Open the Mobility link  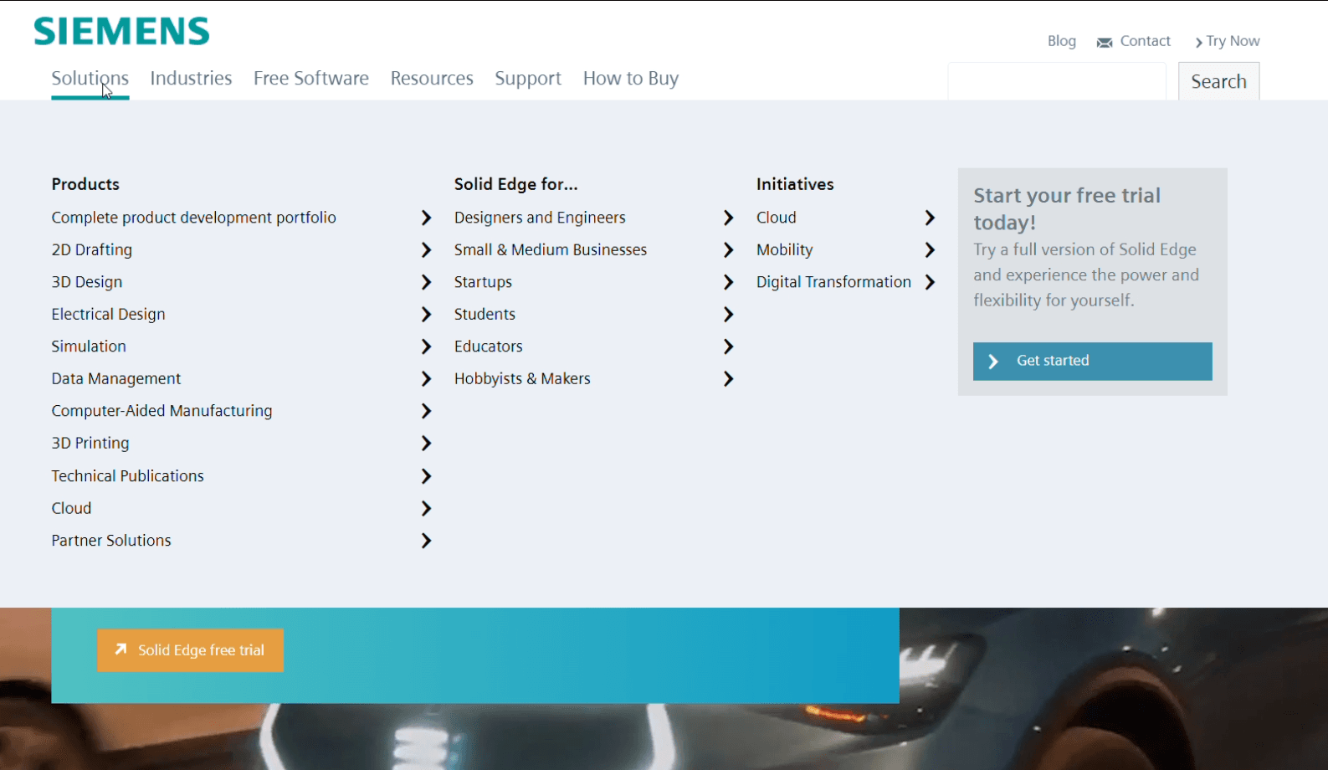tap(785, 249)
